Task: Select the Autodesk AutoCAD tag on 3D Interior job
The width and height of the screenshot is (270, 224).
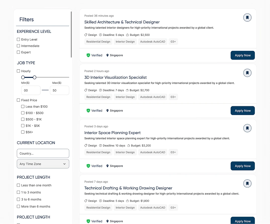Action: [x=153, y=97]
